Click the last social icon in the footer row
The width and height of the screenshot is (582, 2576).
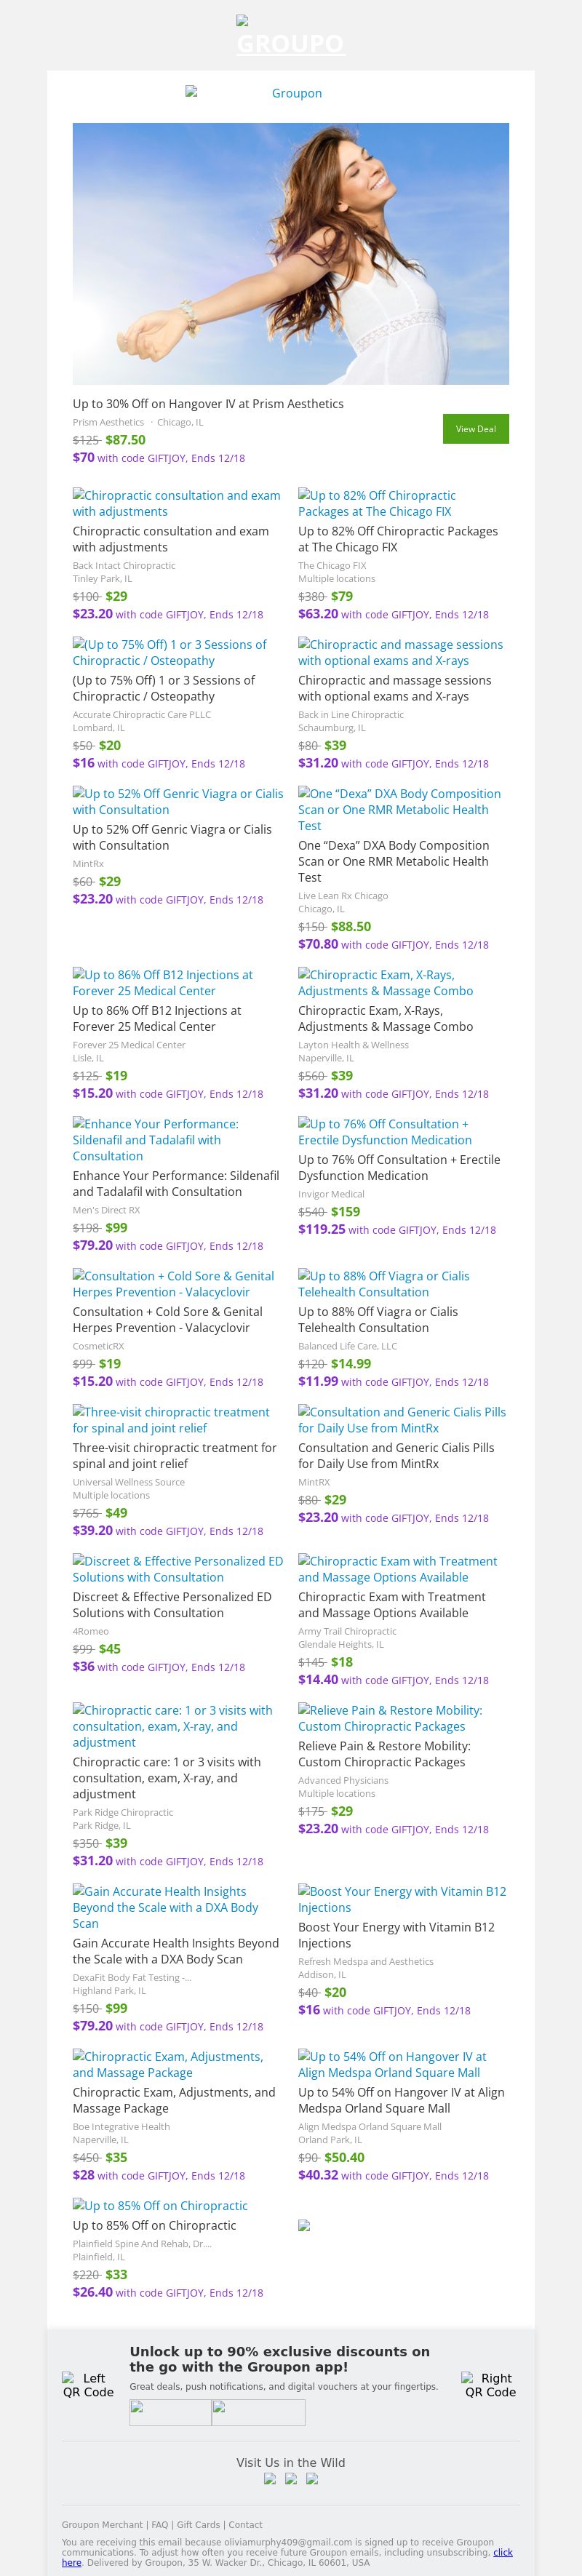(x=312, y=2478)
